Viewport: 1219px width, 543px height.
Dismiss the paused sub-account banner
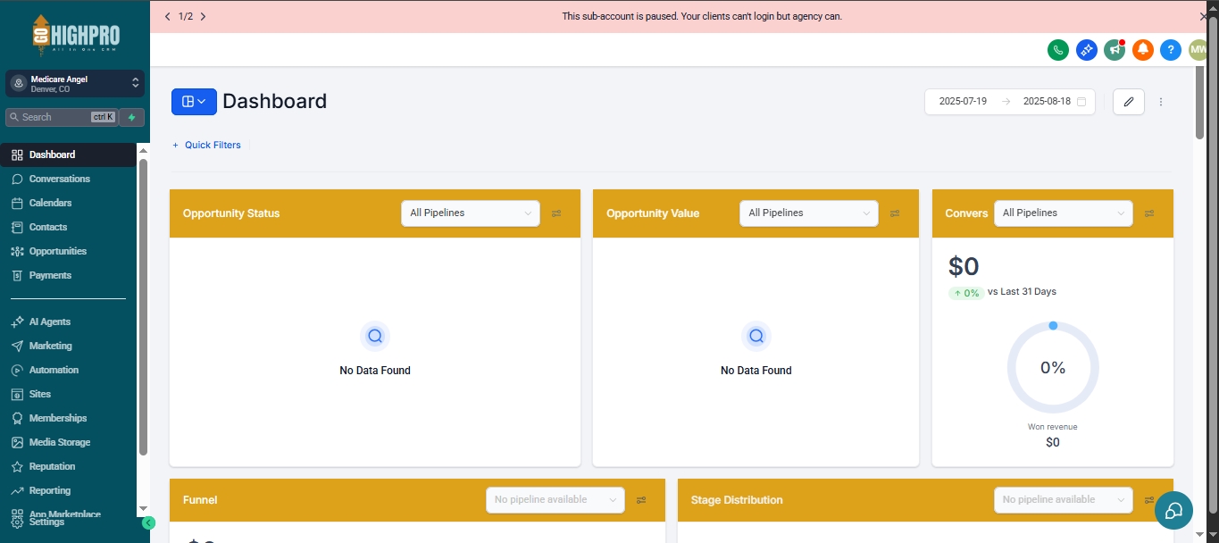[1204, 16]
